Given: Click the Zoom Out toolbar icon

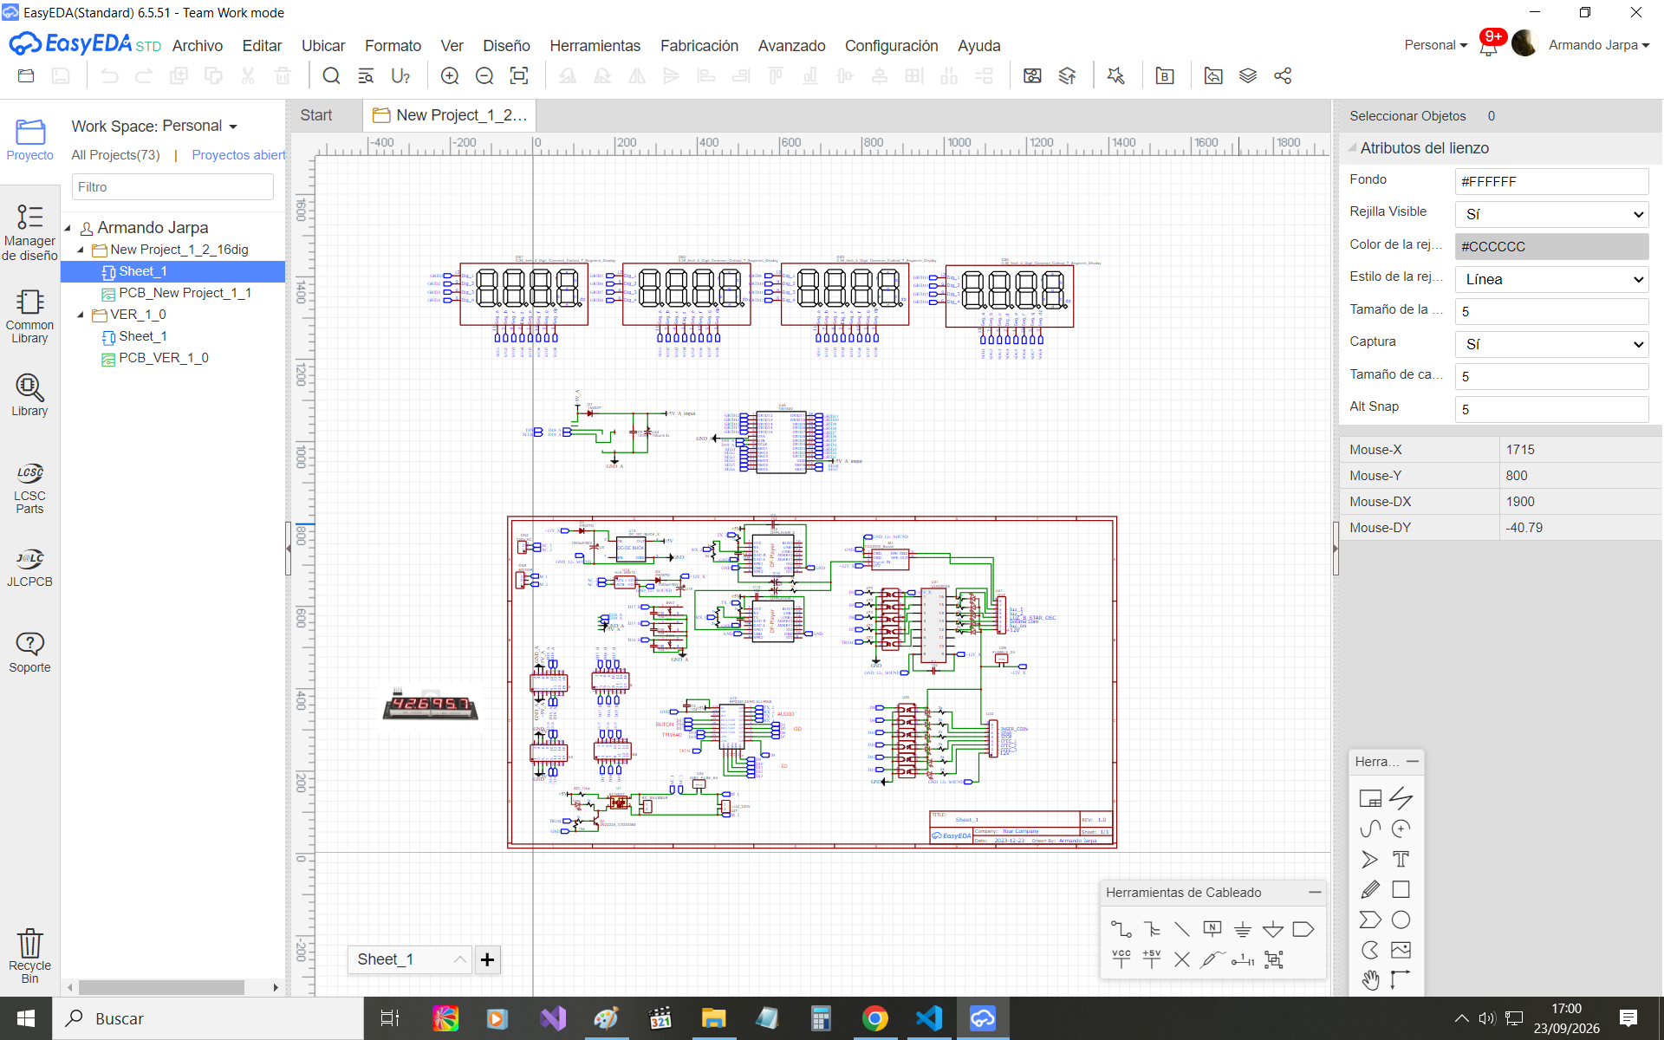Looking at the screenshot, I should [484, 76].
